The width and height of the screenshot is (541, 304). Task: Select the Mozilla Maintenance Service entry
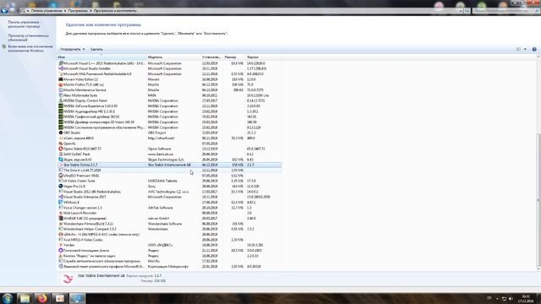tap(169, 90)
